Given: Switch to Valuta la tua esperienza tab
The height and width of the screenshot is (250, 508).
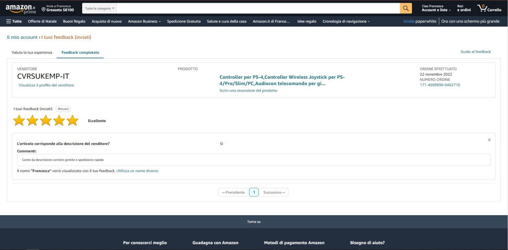Looking at the screenshot, I should click(x=32, y=52).
